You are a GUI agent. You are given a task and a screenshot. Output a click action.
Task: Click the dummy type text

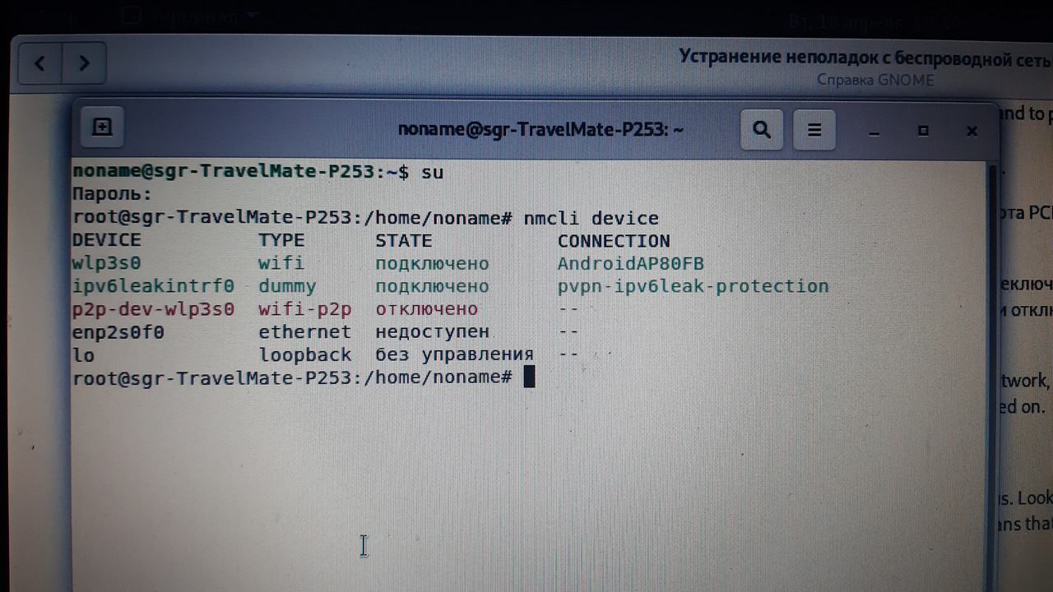pyautogui.click(x=287, y=286)
